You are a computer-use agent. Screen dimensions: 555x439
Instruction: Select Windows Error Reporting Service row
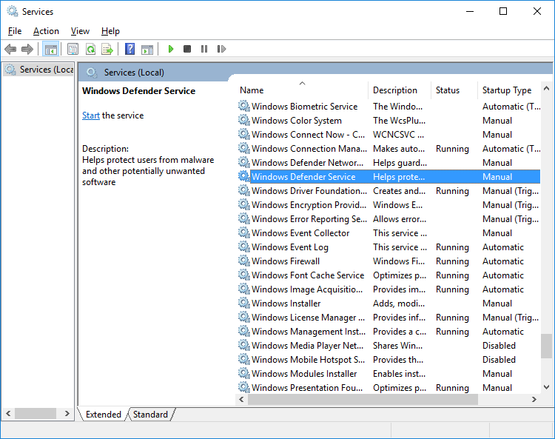[x=388, y=219]
